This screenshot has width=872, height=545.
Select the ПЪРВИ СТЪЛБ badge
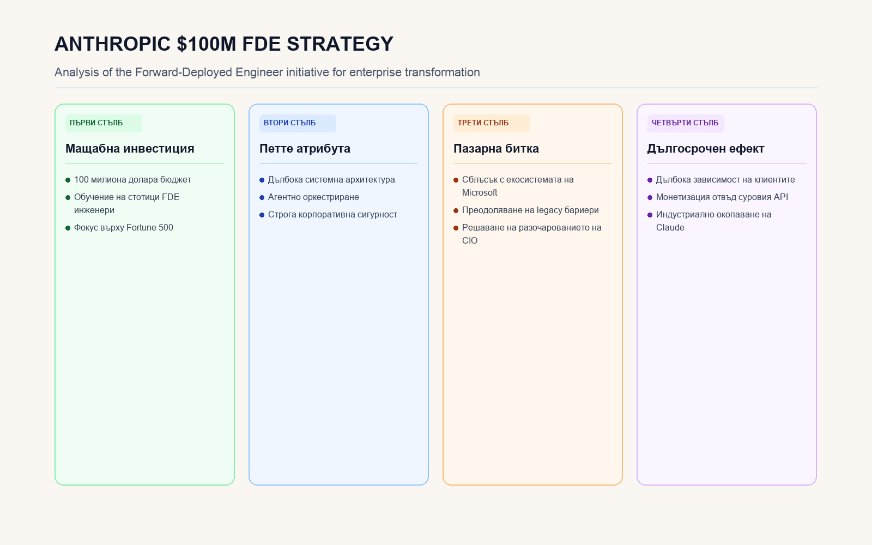(x=104, y=123)
